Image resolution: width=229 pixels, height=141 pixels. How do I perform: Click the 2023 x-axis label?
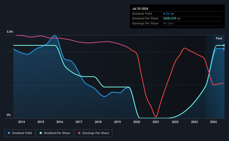(x=194, y=122)
